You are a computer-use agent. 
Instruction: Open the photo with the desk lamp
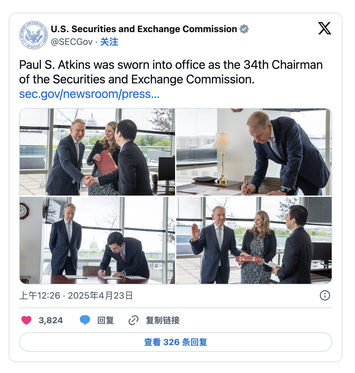(254, 152)
